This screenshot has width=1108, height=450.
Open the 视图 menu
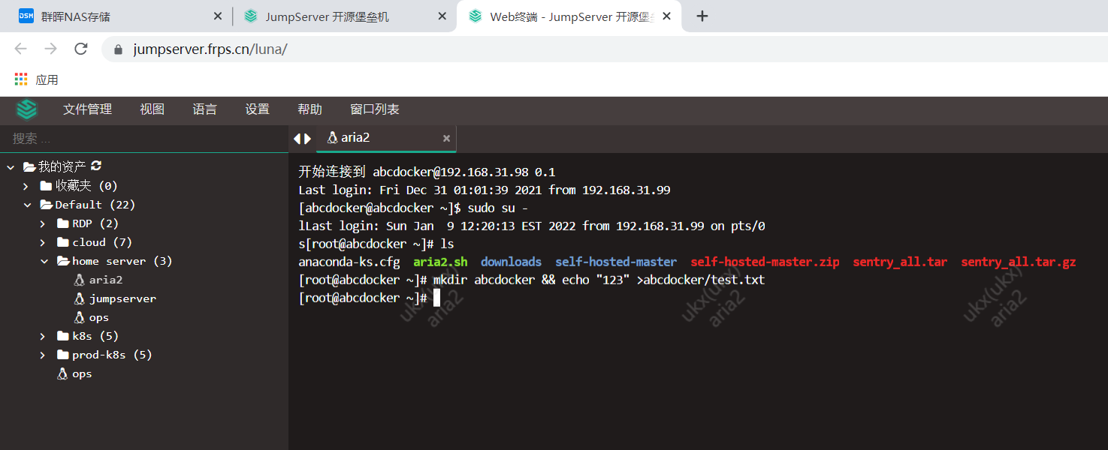pos(152,109)
